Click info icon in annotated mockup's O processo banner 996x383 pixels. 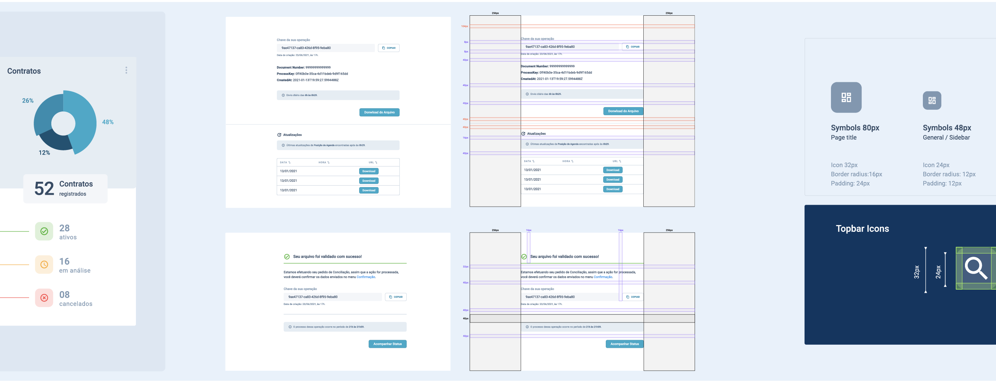click(x=527, y=327)
